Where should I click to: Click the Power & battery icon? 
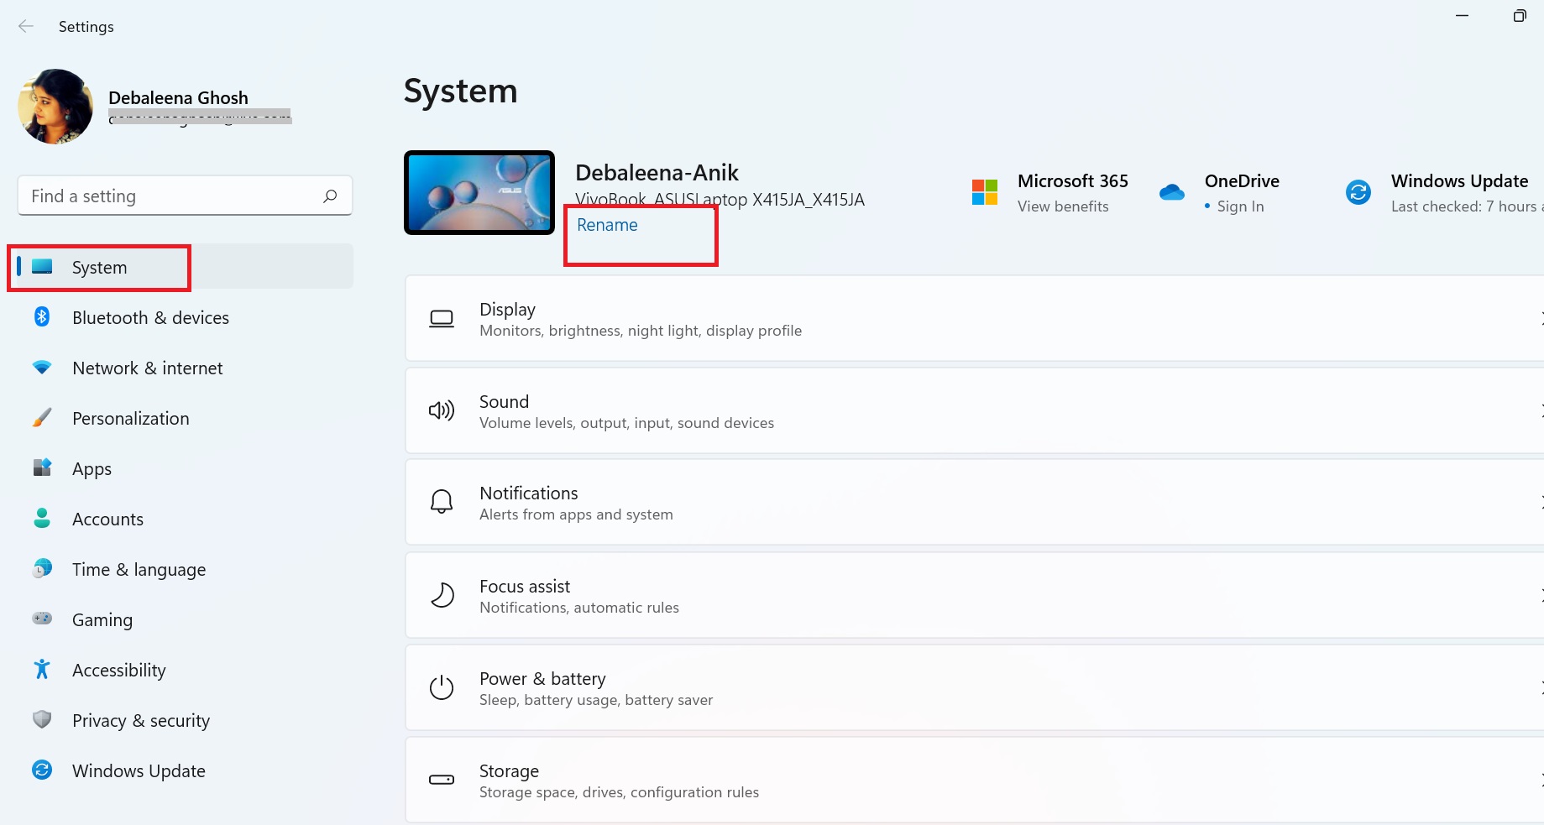pyautogui.click(x=442, y=687)
